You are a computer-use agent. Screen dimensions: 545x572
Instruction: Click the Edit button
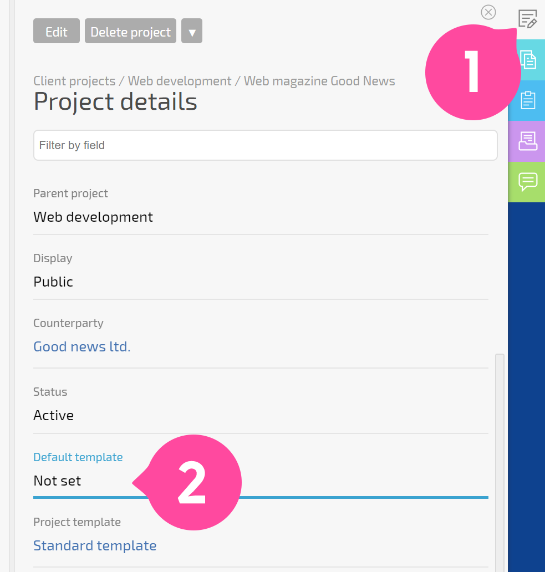pyautogui.click(x=57, y=31)
